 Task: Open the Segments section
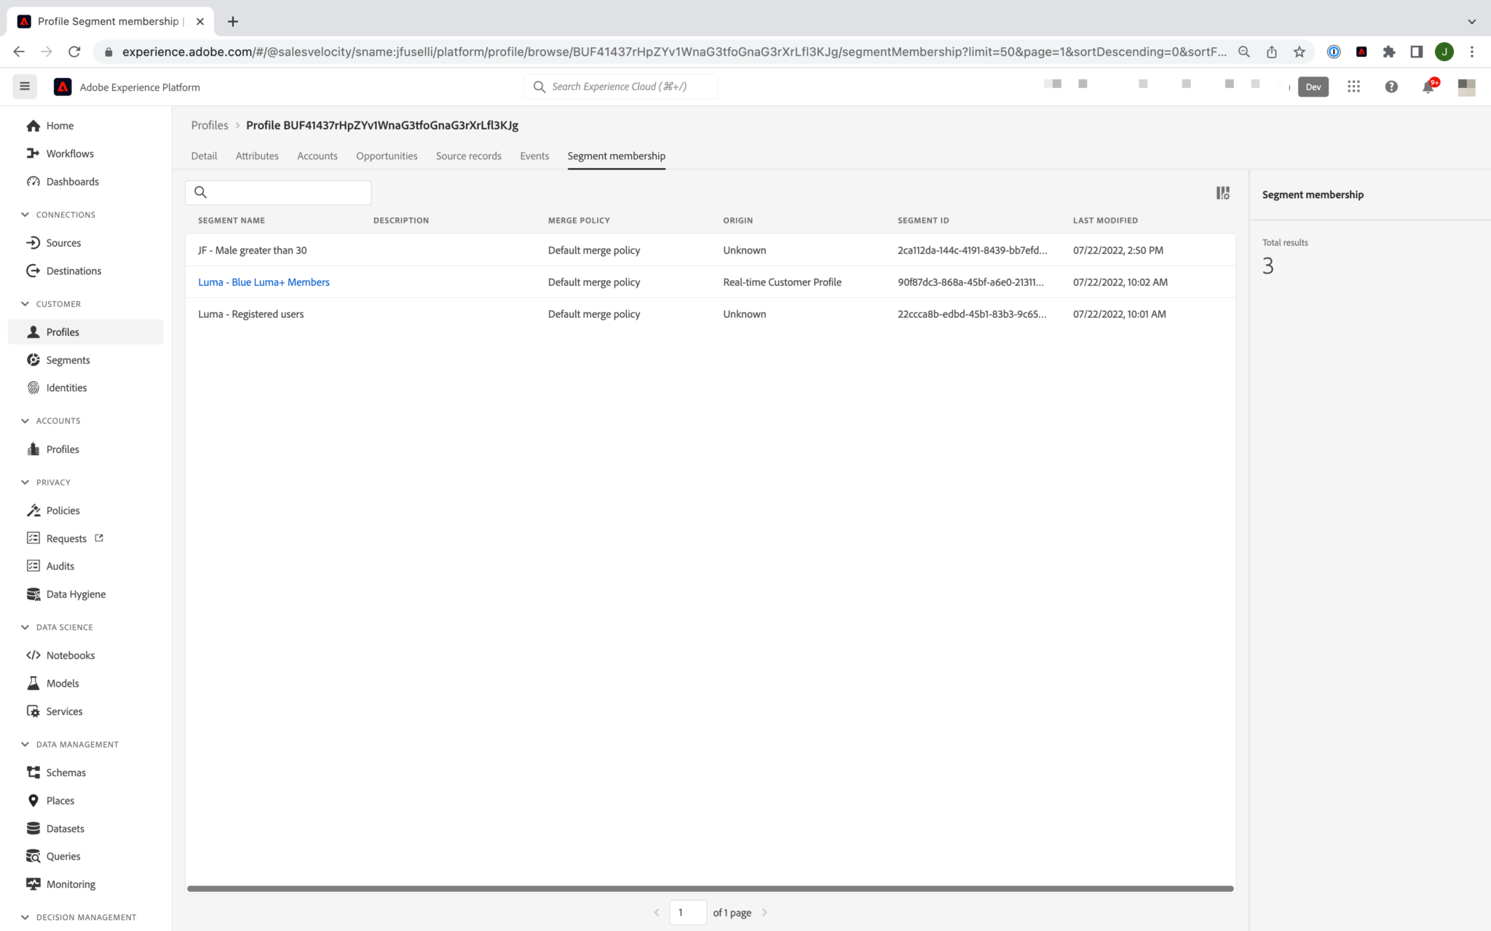pos(66,359)
